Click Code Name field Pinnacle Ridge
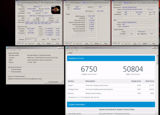Screen dimensions: 160x115 31,9
